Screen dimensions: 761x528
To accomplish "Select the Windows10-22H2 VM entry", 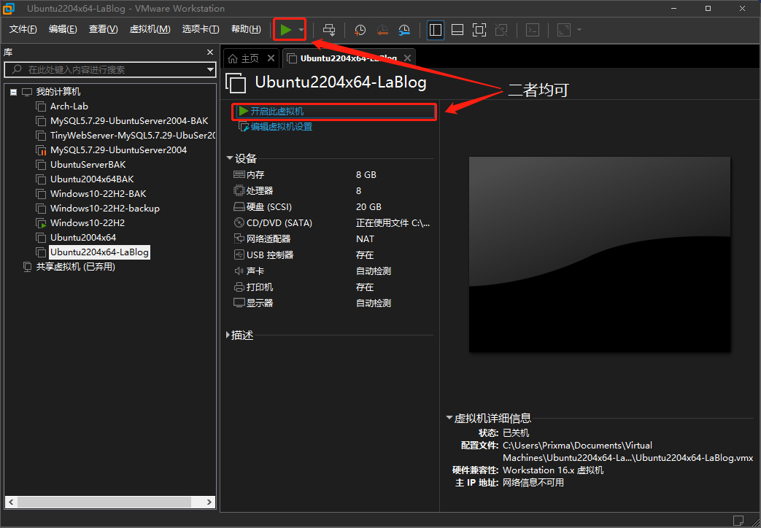I will point(88,222).
